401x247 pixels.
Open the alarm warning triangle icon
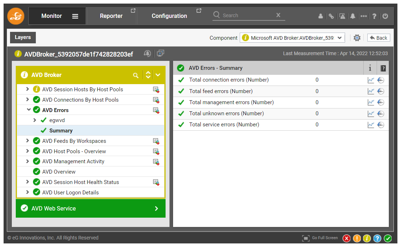[342, 16]
